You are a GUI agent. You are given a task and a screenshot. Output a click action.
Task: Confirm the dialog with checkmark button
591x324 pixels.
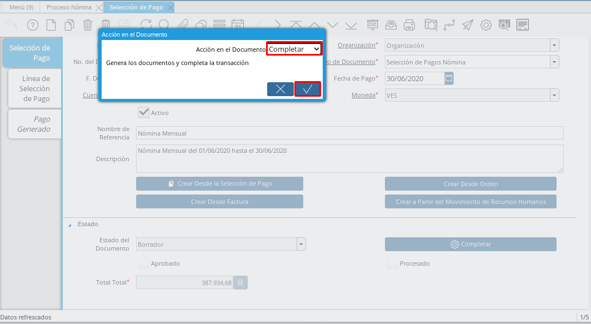[x=308, y=89]
